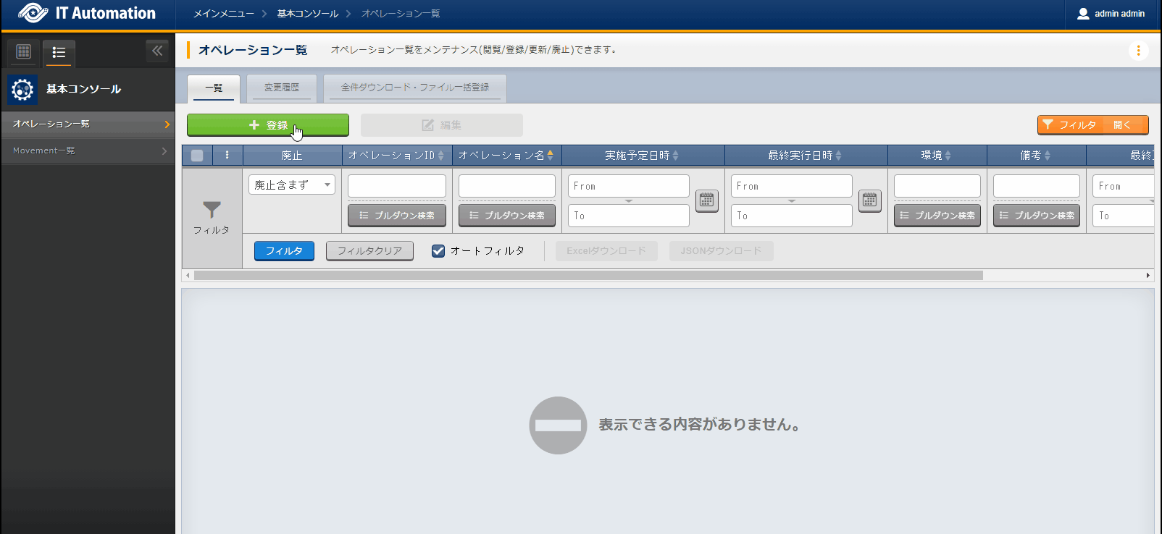
Task: Open the page options kebab menu
Action: tap(1138, 51)
